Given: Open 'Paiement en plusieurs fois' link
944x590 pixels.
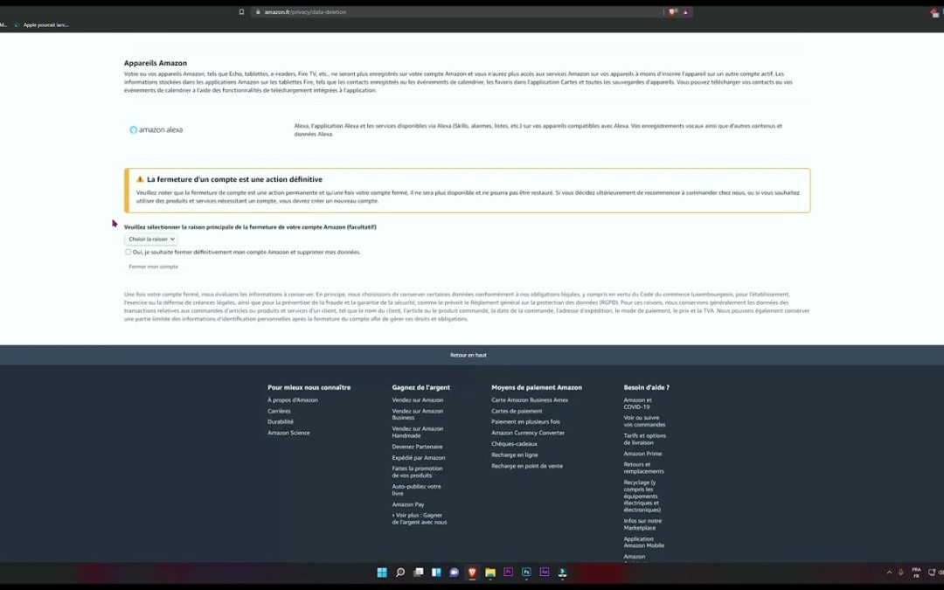Looking at the screenshot, I should tap(525, 422).
